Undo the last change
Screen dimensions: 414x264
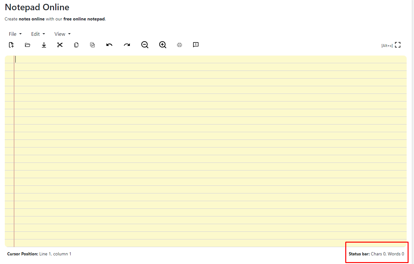[x=109, y=45]
